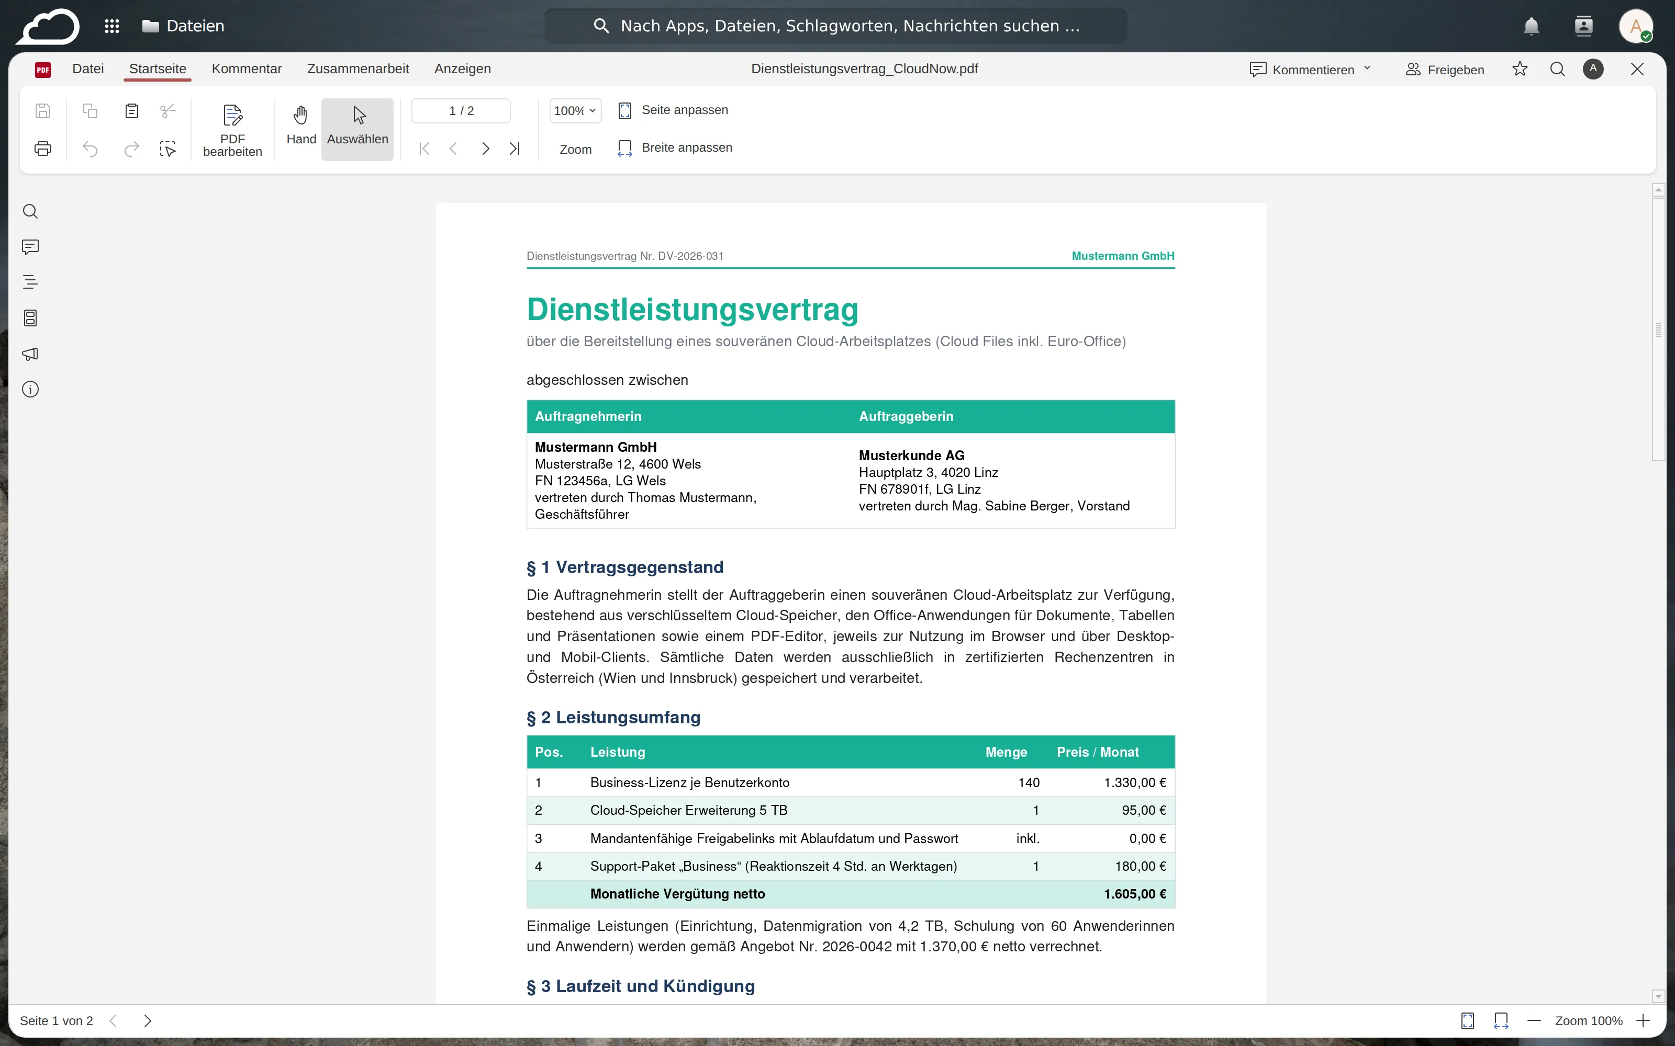1675x1046 pixels.
Task: Open comments panel in left sidebar
Action: click(30, 247)
